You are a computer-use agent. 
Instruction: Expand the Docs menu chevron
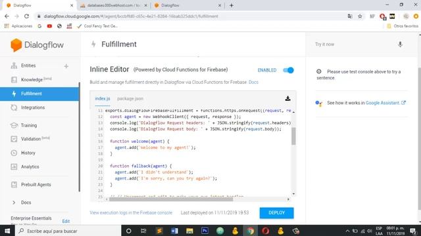pos(14,203)
